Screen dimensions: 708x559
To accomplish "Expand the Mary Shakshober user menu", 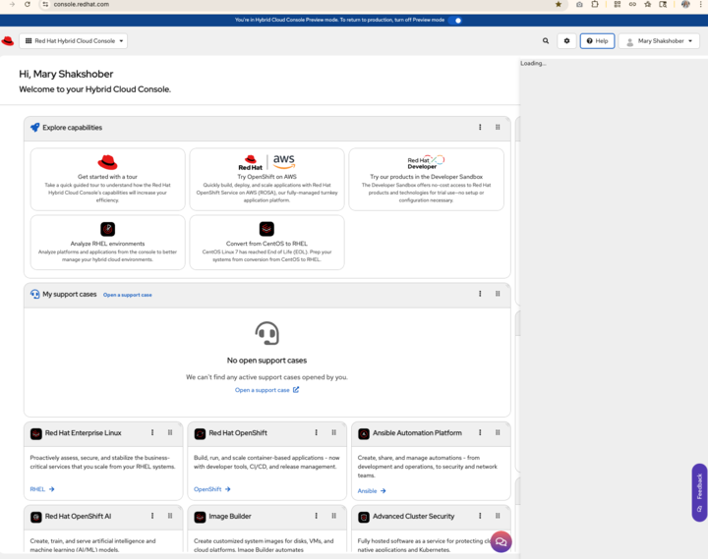I will click(659, 41).
